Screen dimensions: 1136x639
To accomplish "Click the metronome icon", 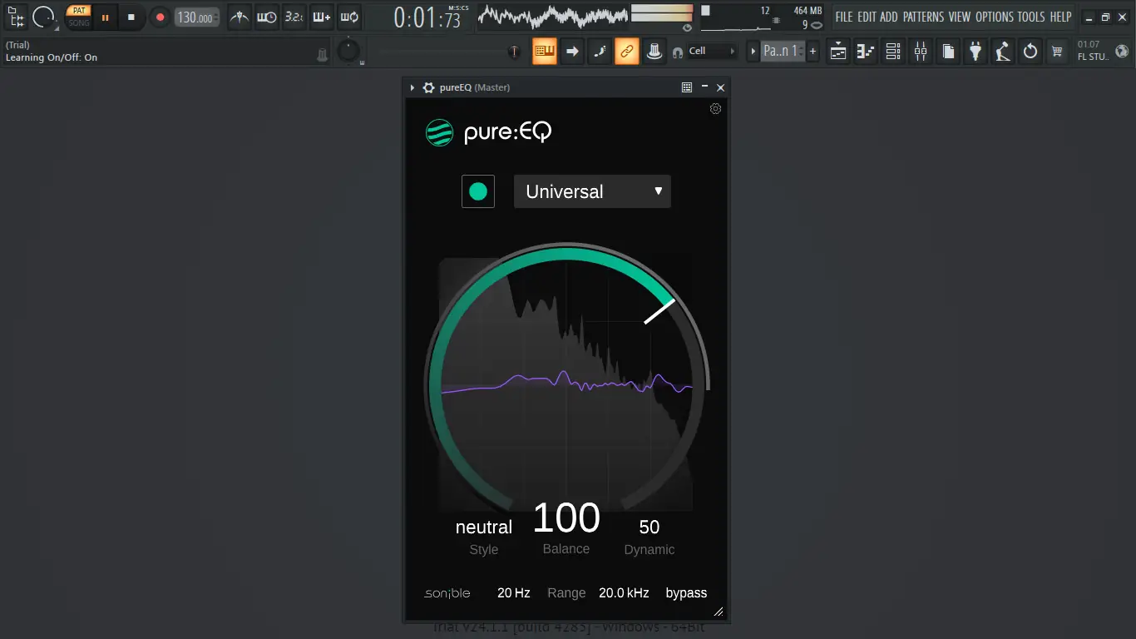I will coord(240,17).
